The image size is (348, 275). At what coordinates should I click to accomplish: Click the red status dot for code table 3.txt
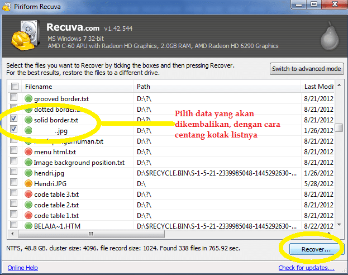click(x=28, y=194)
